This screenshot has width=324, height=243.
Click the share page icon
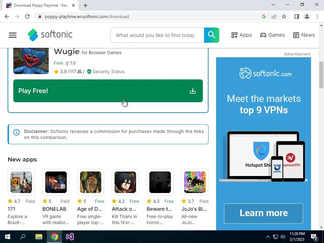coord(274,16)
